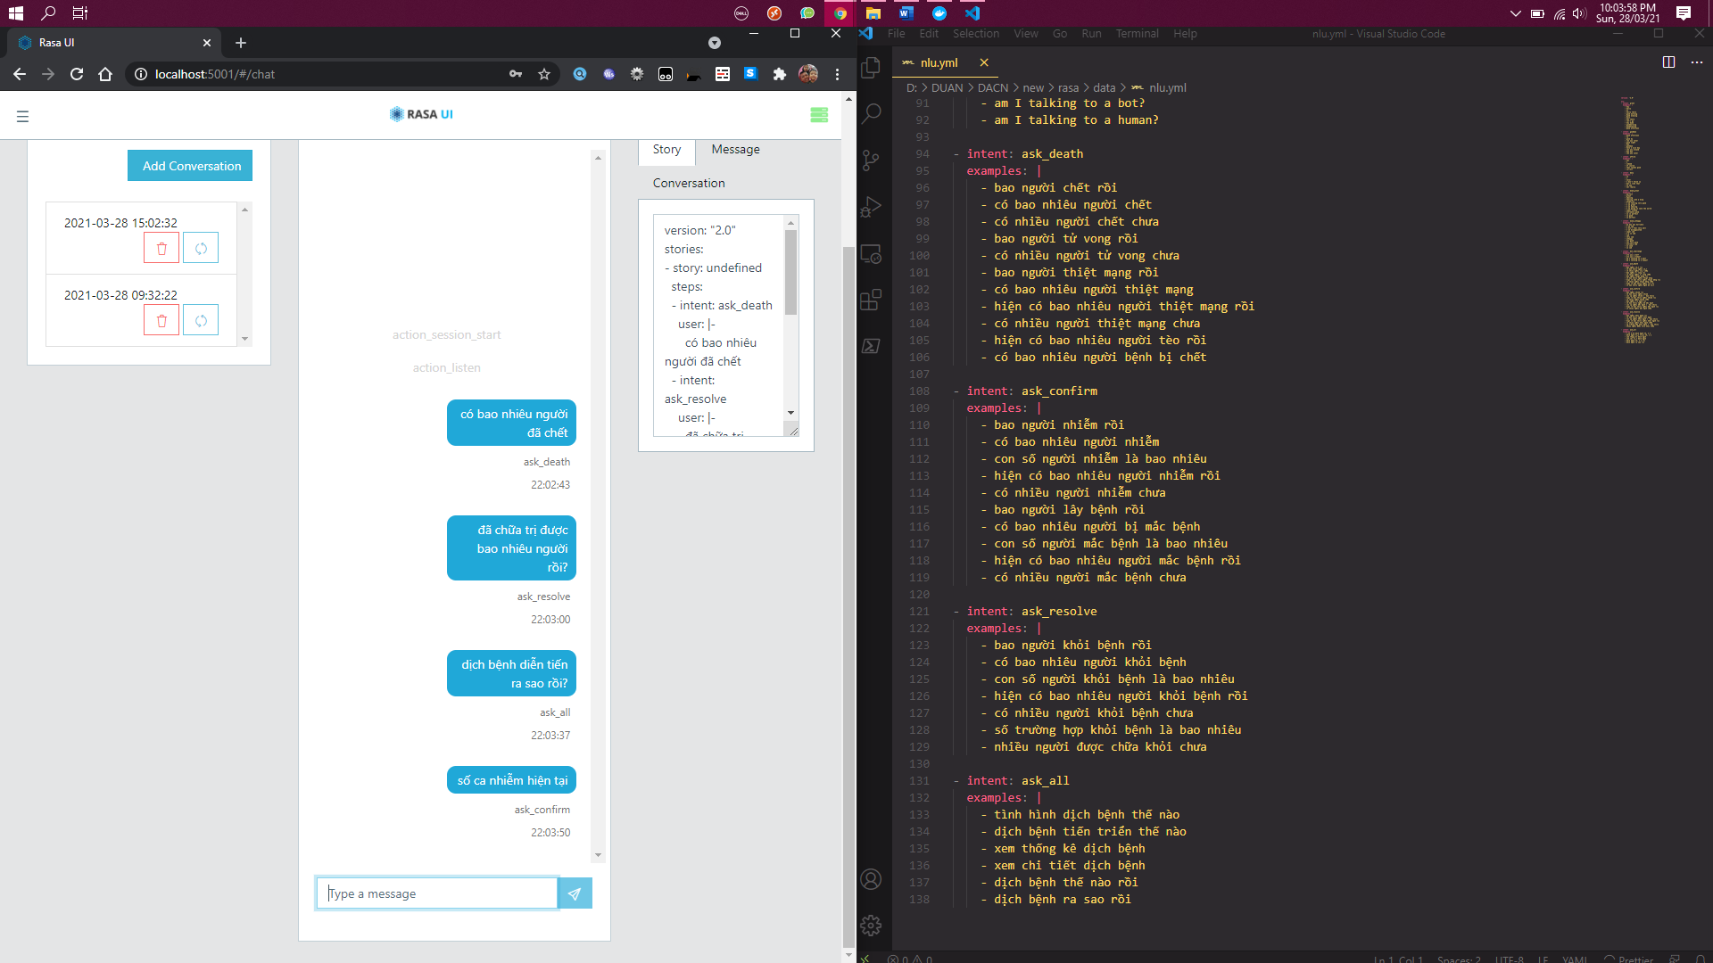Switch to the Story tab
Image resolution: width=1713 pixels, height=963 pixels.
click(x=666, y=150)
